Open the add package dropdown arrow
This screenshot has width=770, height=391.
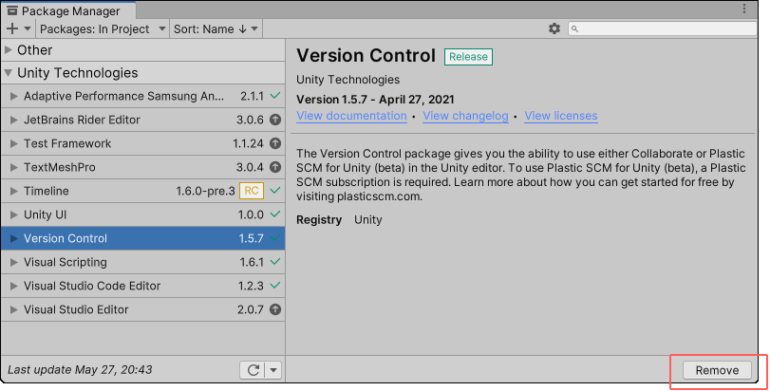pos(28,28)
